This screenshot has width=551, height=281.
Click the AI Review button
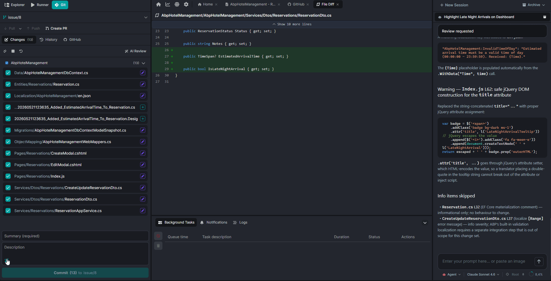coord(136,51)
